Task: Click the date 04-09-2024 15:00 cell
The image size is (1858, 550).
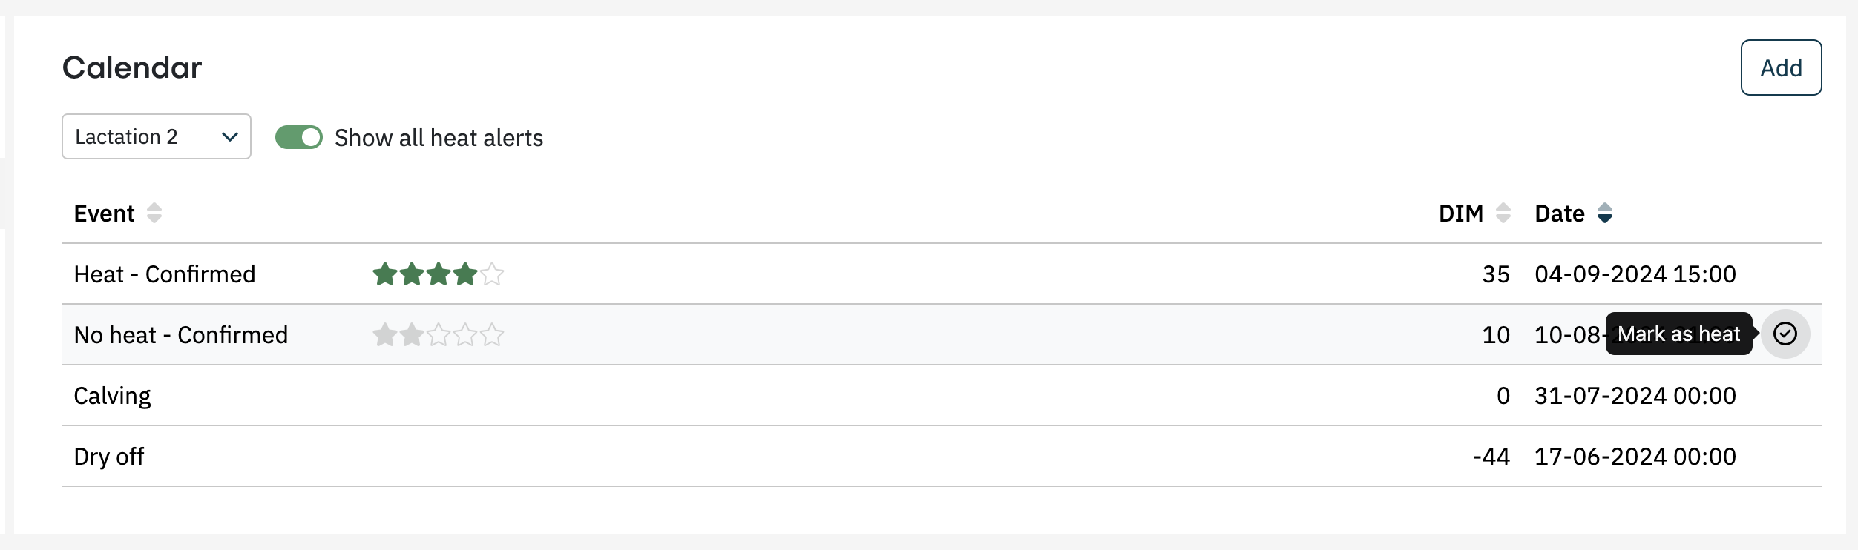Action: click(x=1635, y=274)
